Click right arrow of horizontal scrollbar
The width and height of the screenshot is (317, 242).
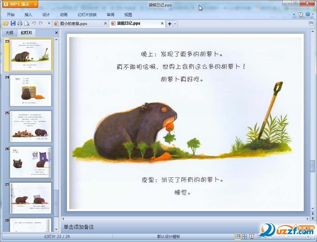(x=308, y=219)
